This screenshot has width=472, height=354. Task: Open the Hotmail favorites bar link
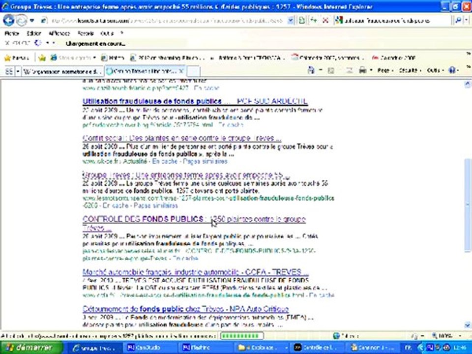tap(113, 58)
